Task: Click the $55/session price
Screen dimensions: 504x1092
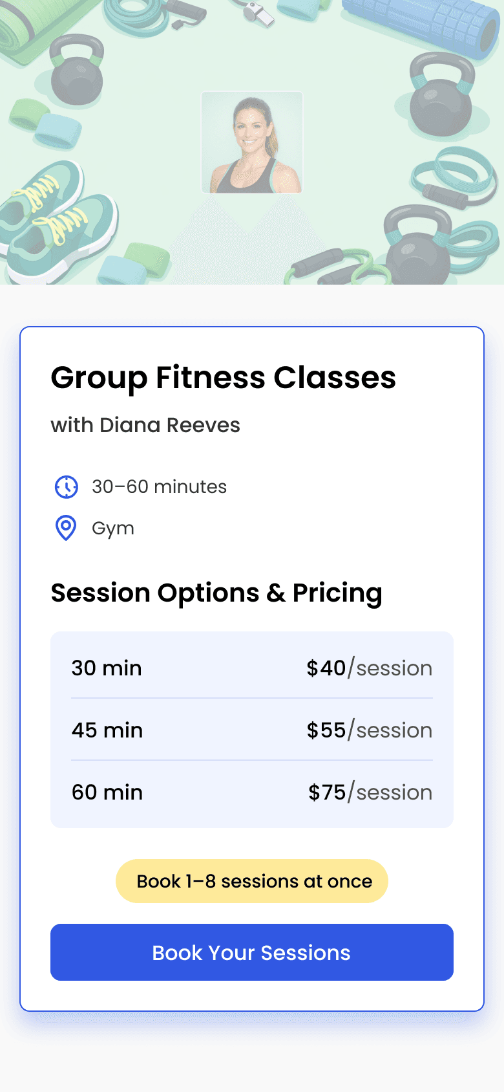Action: (369, 730)
